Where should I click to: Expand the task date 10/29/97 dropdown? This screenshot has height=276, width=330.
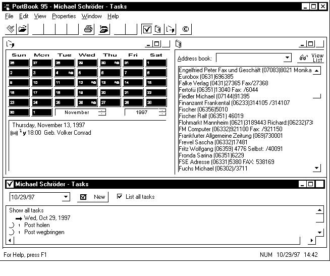coord(66,197)
